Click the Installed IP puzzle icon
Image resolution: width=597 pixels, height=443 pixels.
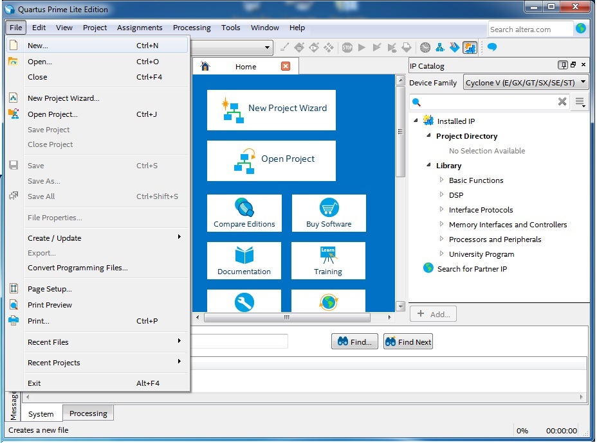(428, 121)
